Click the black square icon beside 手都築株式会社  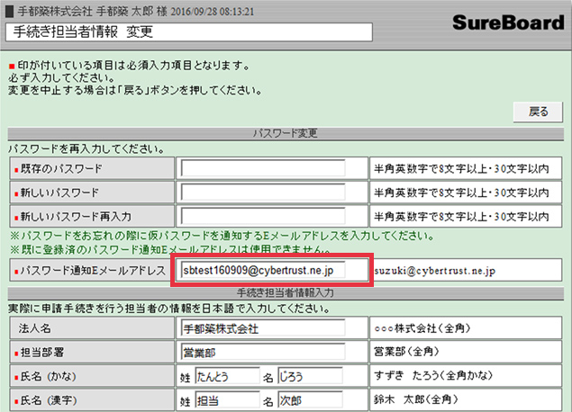coord(9,10)
